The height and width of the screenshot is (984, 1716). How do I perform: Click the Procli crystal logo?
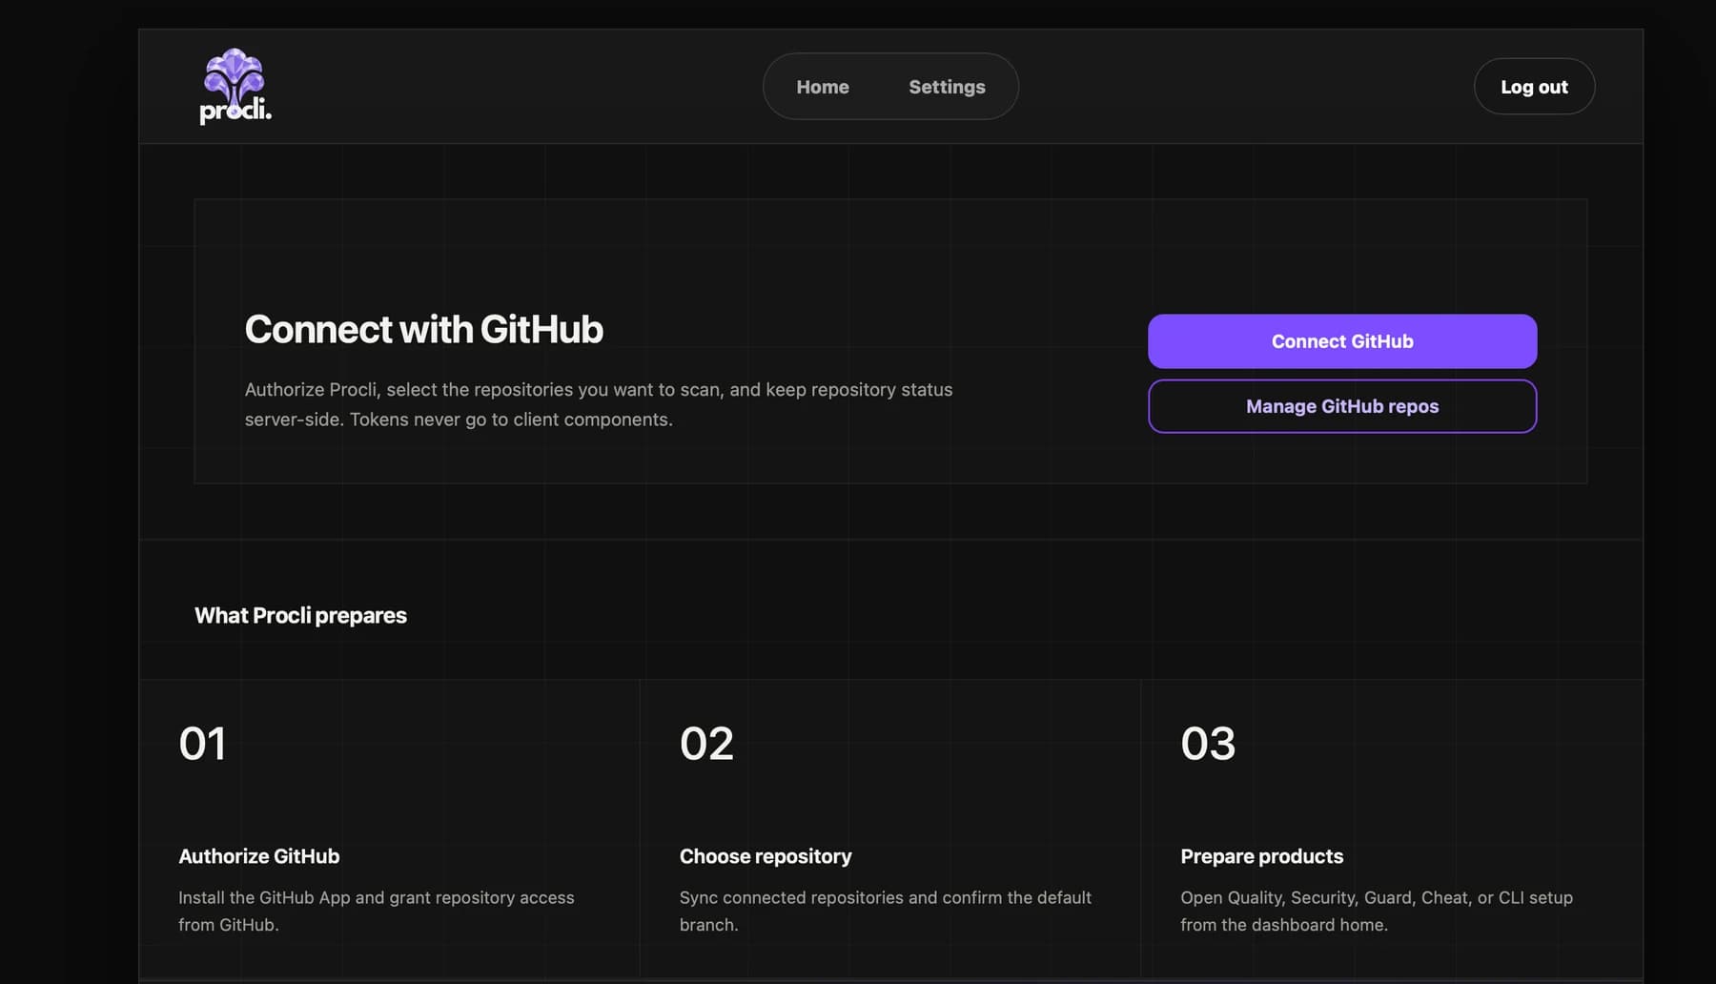click(235, 86)
